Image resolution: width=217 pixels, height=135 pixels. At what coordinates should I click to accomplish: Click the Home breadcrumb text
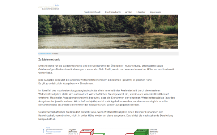(56, 54)
